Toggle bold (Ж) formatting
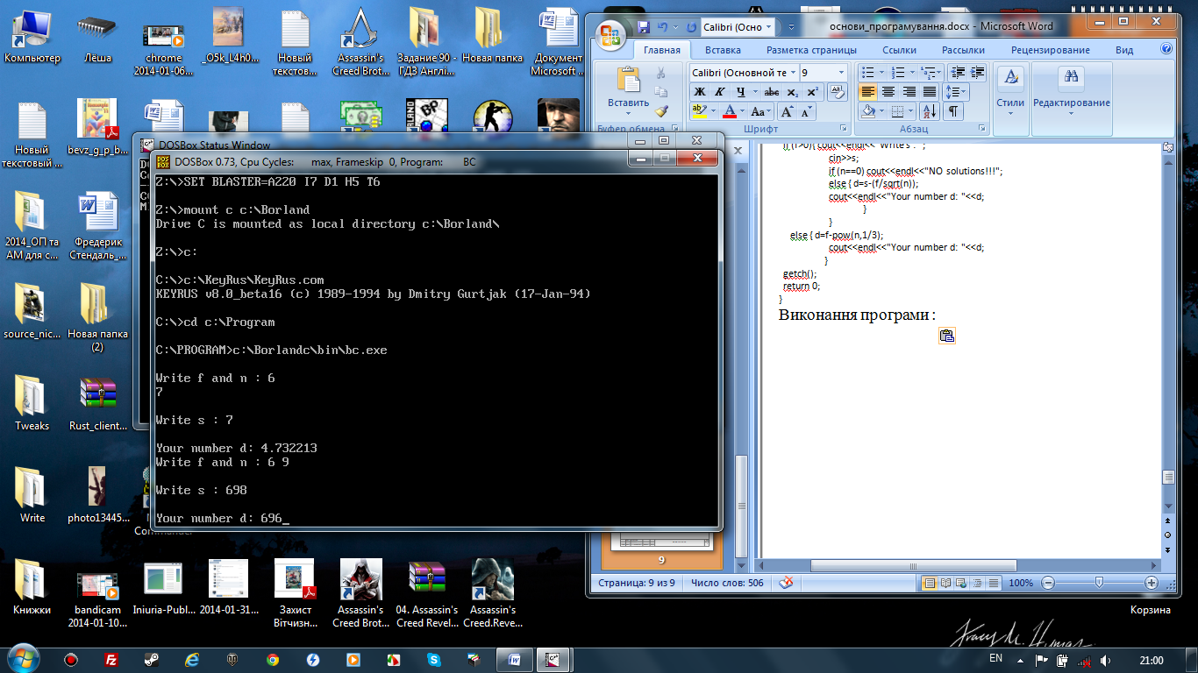 click(x=700, y=92)
